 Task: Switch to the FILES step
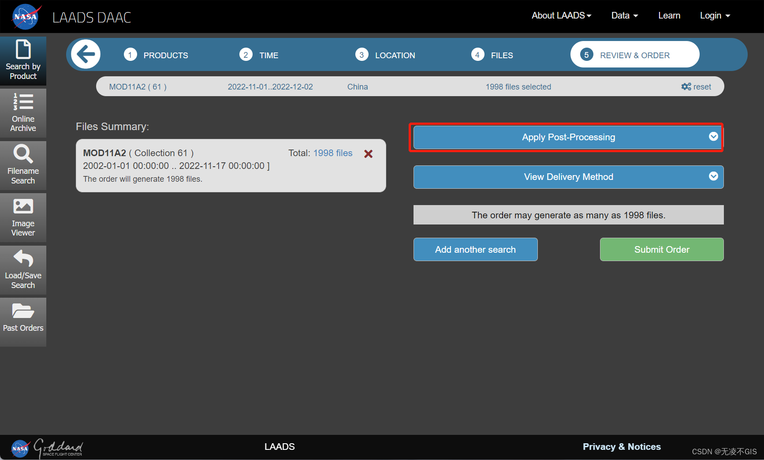point(502,55)
